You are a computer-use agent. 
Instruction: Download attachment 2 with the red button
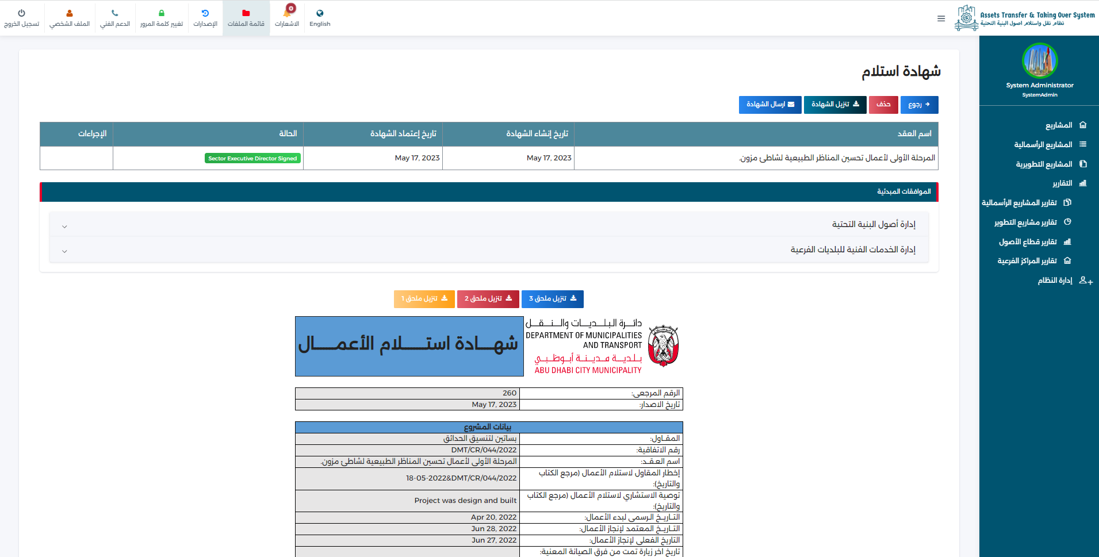[x=488, y=299]
